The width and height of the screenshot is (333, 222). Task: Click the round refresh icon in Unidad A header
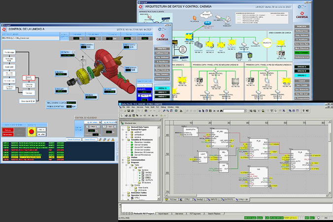point(160,29)
